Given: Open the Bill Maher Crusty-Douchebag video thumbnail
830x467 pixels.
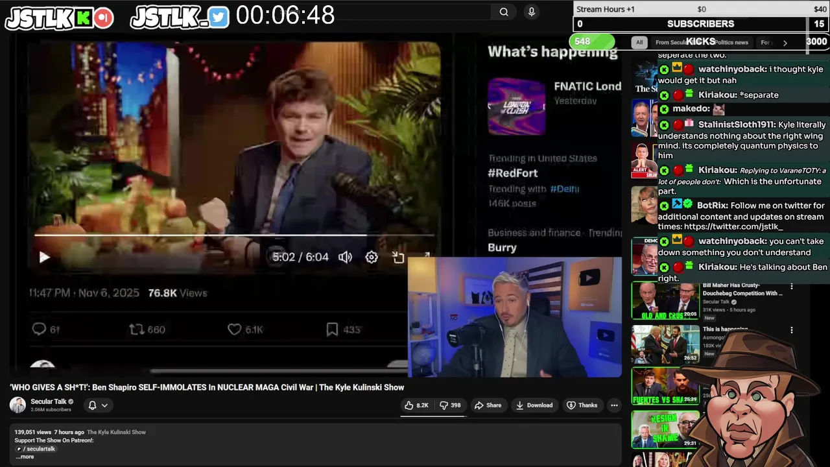Looking at the screenshot, I should [665, 301].
